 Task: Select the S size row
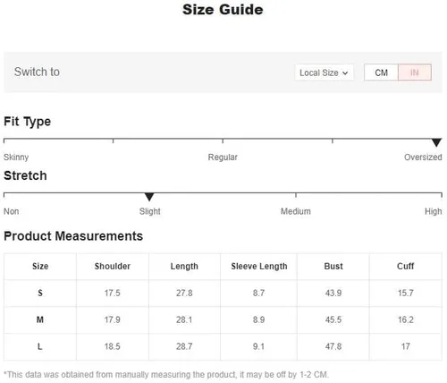[223, 294]
